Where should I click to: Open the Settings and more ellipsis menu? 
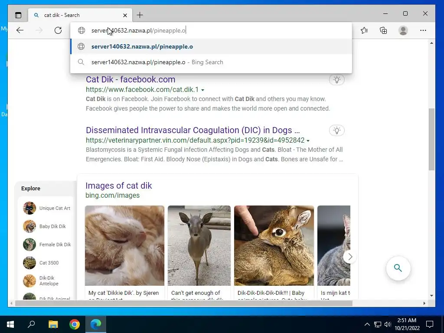coord(423,30)
